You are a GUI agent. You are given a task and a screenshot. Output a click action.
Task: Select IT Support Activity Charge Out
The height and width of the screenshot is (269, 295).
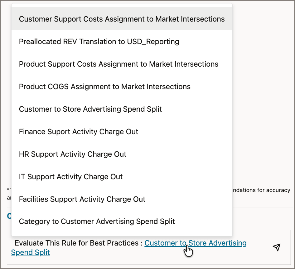point(70,177)
